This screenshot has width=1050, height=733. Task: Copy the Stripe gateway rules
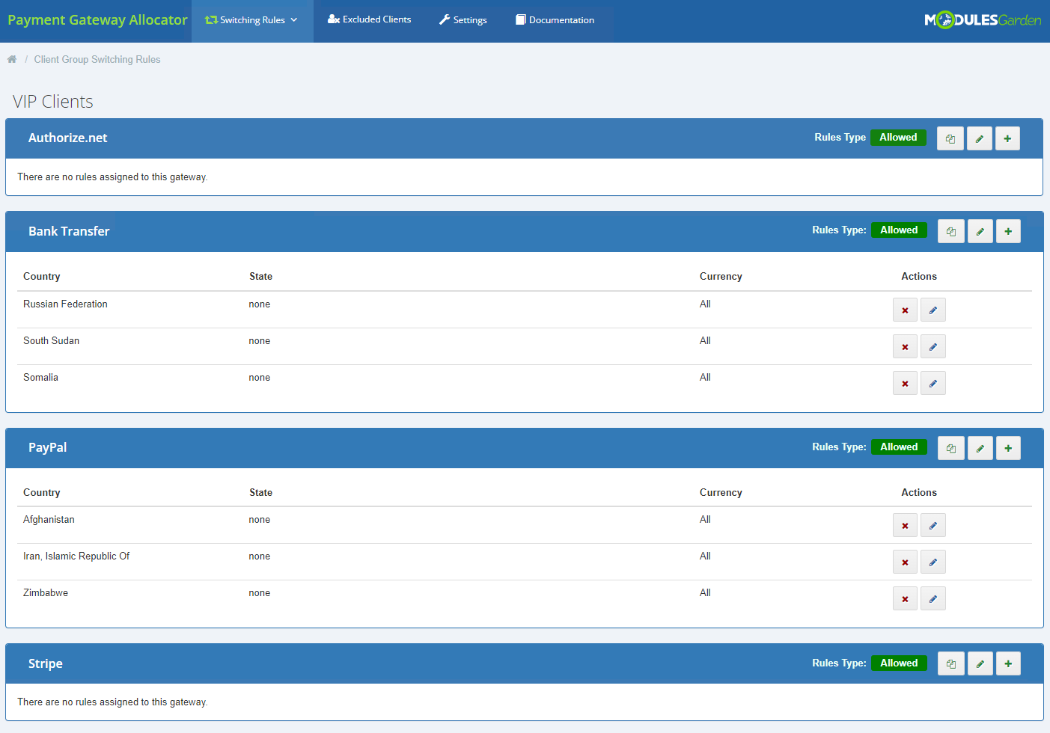(x=950, y=663)
